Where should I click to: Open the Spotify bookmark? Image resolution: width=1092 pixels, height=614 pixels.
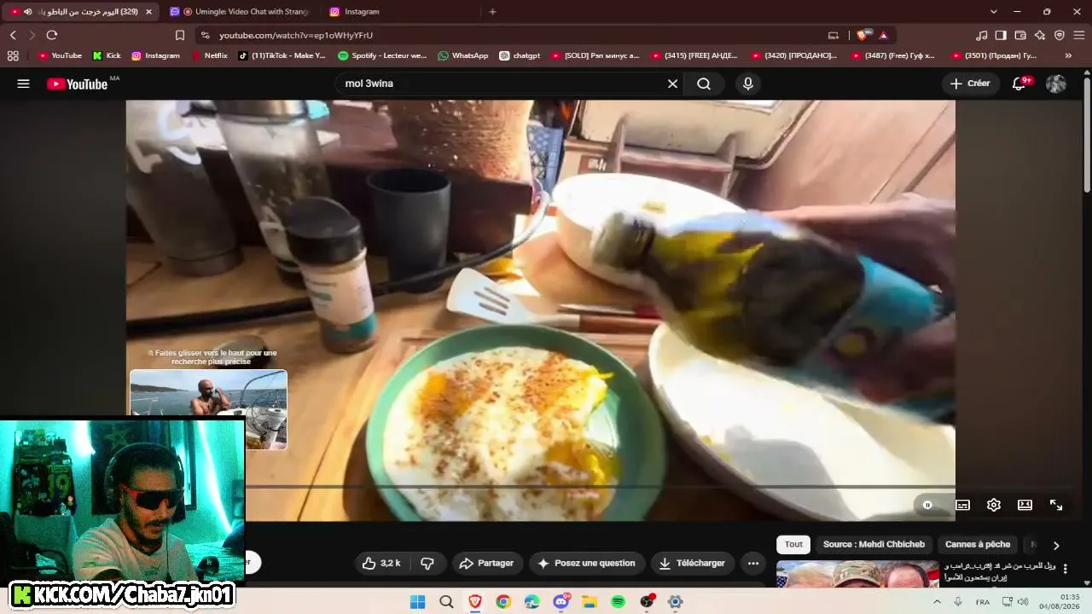tap(382, 55)
